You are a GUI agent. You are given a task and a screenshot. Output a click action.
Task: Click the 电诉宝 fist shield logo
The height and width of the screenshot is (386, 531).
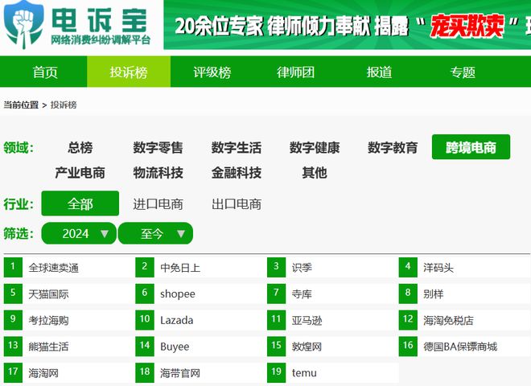point(23,24)
